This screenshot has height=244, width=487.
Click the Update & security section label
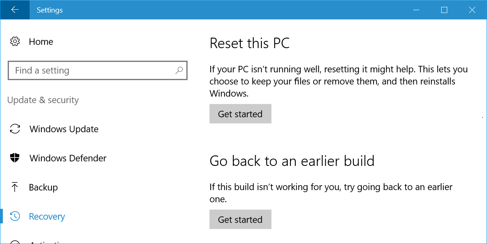click(43, 100)
